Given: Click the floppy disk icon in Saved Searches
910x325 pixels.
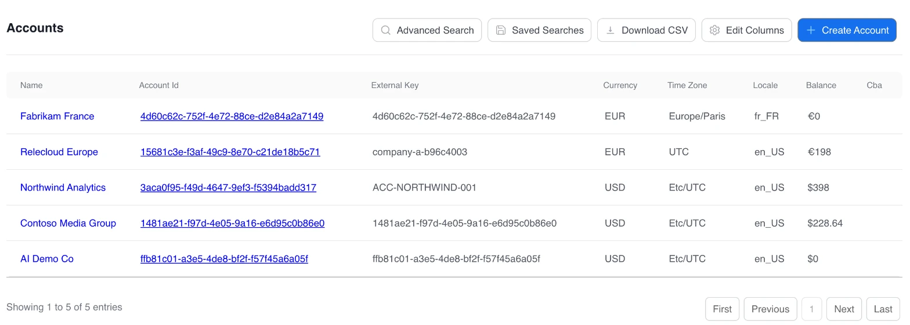Looking at the screenshot, I should pyautogui.click(x=501, y=30).
